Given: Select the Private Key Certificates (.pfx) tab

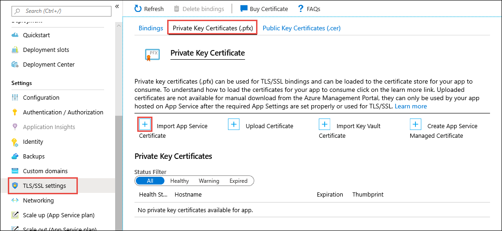Looking at the screenshot, I should 213,28.
